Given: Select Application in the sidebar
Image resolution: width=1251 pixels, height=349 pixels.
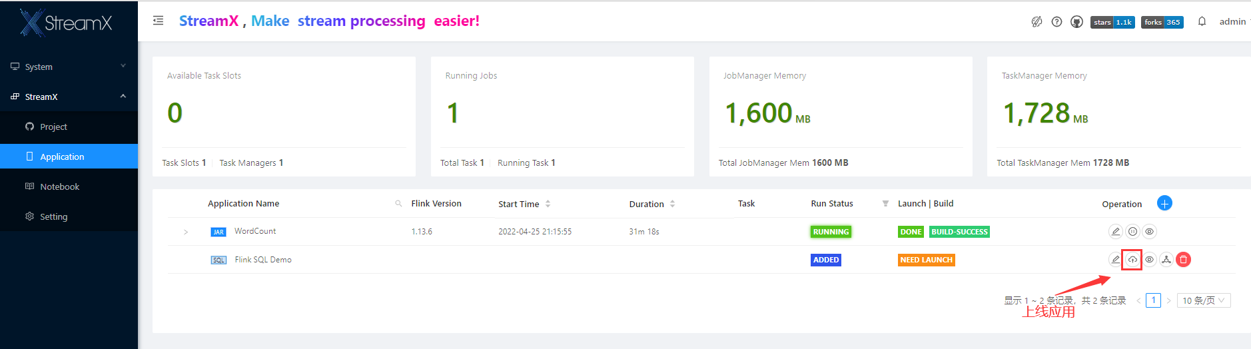Looking at the screenshot, I should (x=69, y=157).
